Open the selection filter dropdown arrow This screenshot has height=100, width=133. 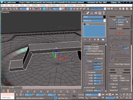[27, 9]
